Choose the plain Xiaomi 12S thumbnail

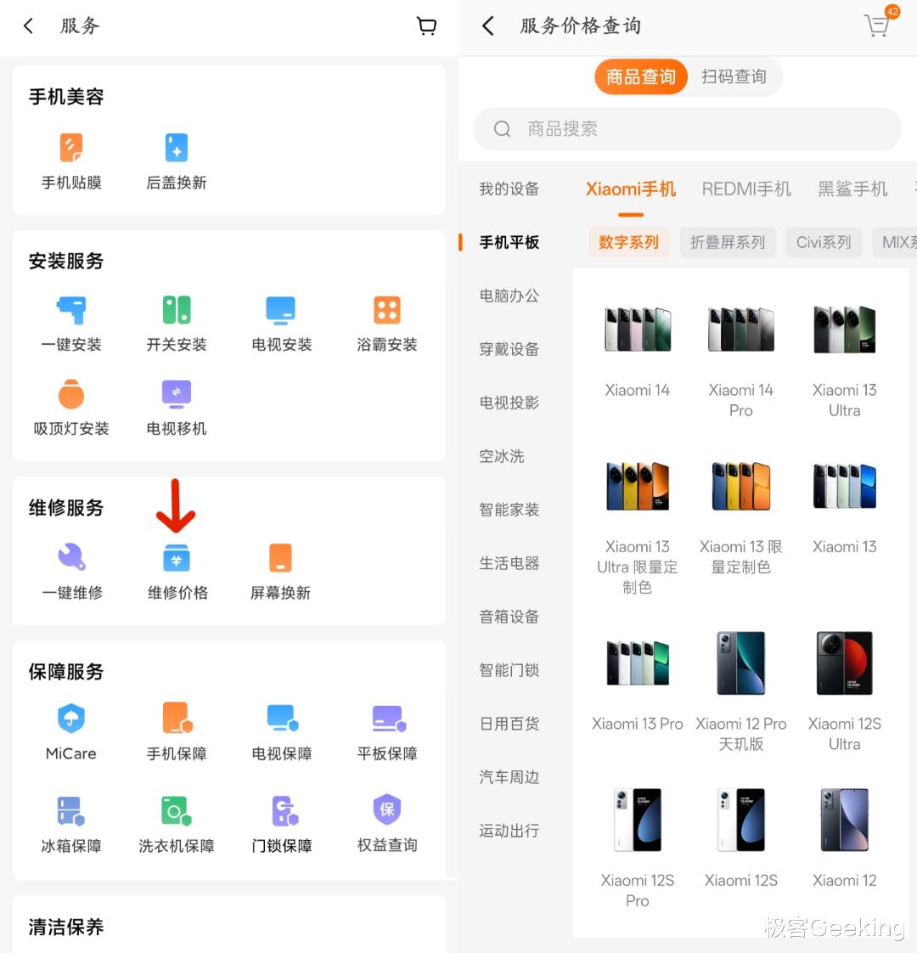740,820
